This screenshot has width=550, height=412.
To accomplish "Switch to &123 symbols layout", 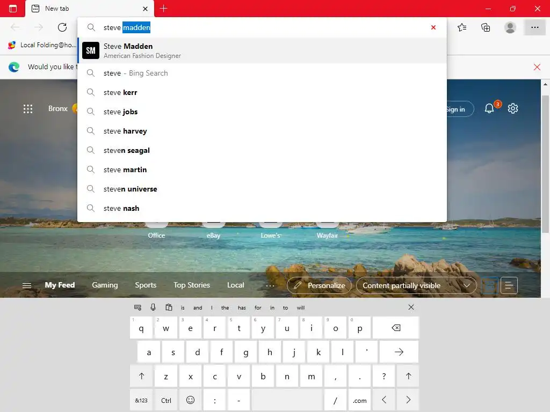I will 141,400.
